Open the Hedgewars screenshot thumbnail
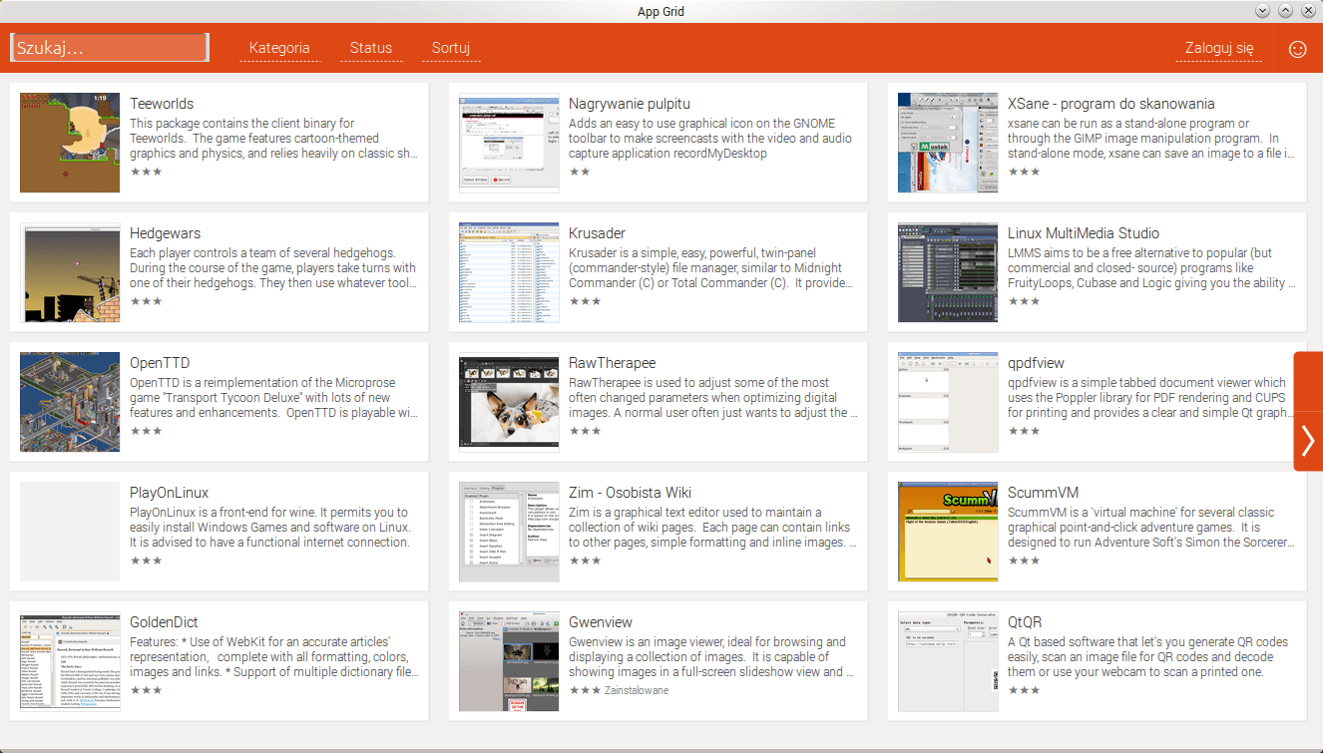The image size is (1323, 753). (x=70, y=272)
